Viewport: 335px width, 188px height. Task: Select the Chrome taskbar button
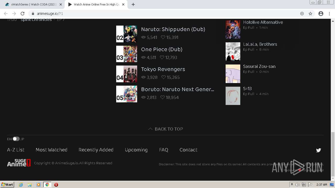tap(47, 185)
